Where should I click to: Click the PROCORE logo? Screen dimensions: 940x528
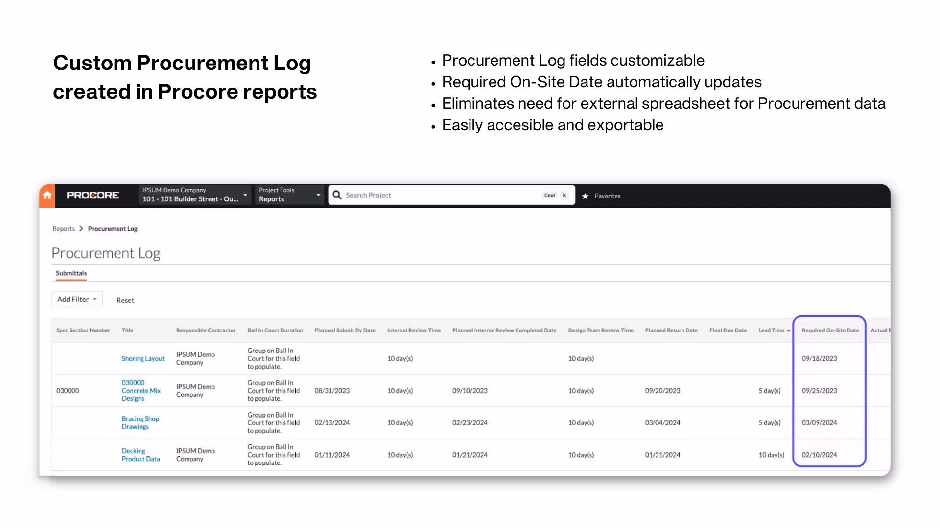93,196
